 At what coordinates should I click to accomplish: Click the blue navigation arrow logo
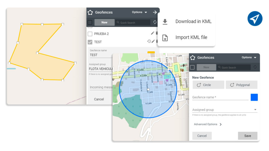coord(255,19)
